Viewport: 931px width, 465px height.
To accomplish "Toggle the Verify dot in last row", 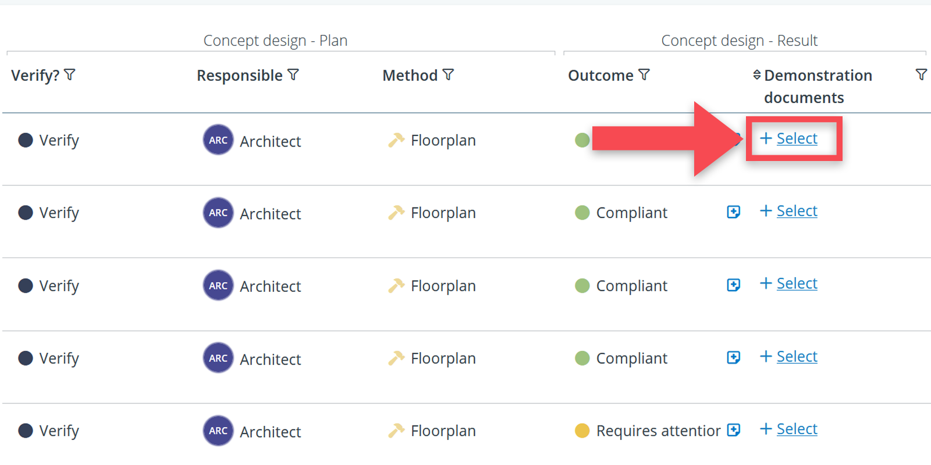I will tap(26, 431).
